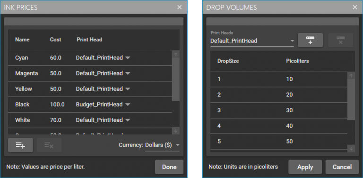This screenshot has height=178, width=363.
Task: Add a new print head in Drop Volumes
Action: click(x=310, y=40)
